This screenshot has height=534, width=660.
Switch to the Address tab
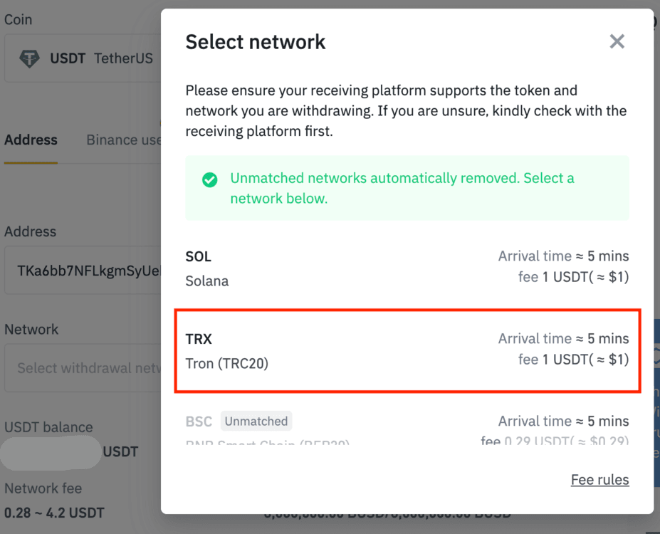[x=31, y=140]
